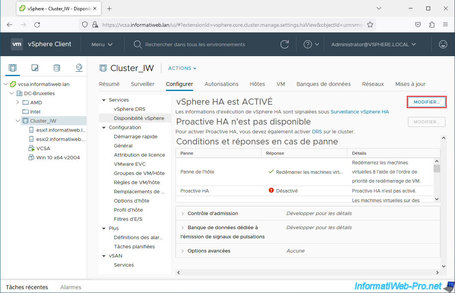Expand Options avancées section
Image resolution: width=455 pixels, height=293 pixels.
pyautogui.click(x=182, y=251)
